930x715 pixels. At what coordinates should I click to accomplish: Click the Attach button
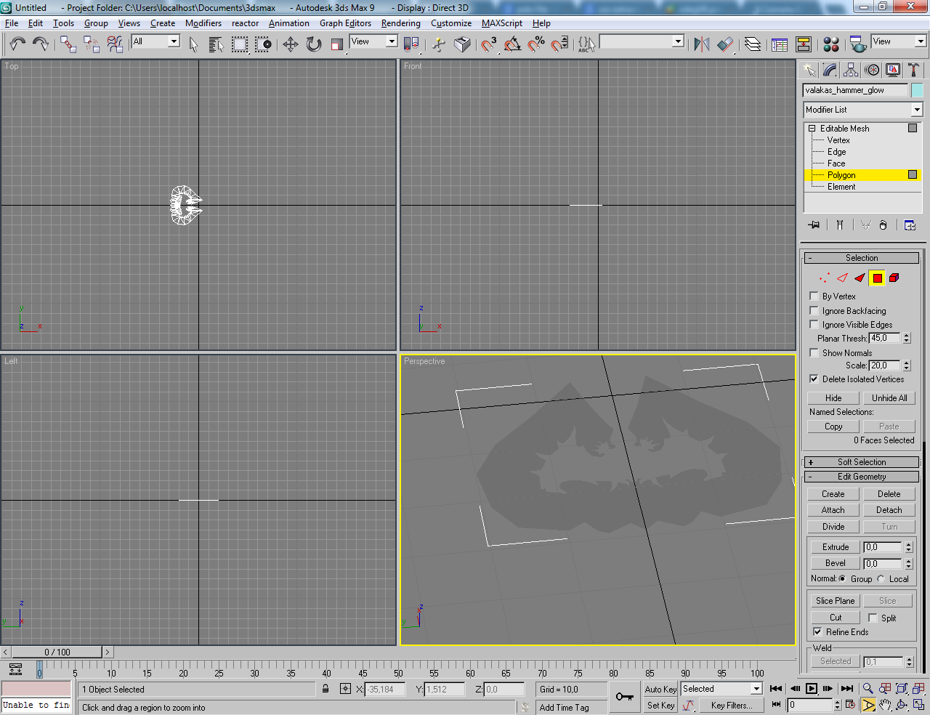[x=833, y=510]
